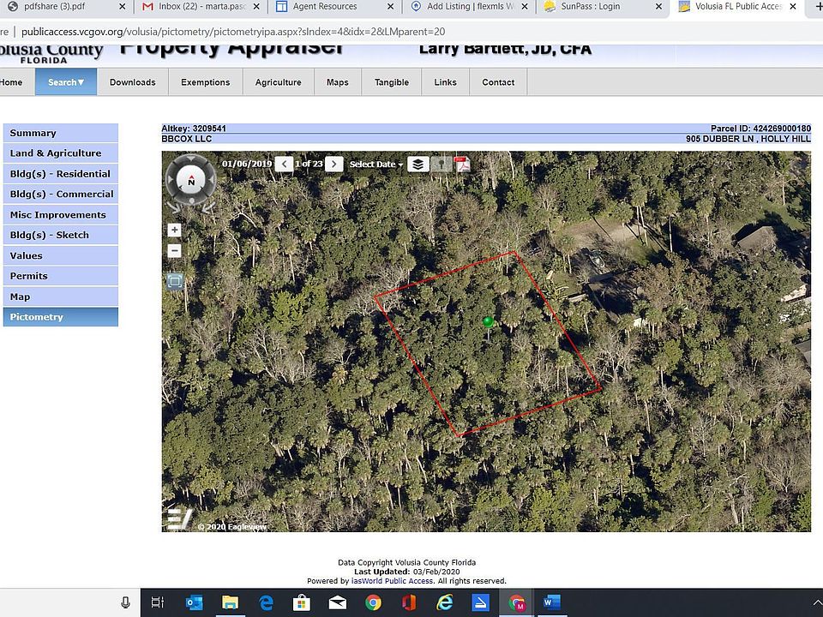
Task: Open the Office app from the taskbar
Action: (x=409, y=602)
